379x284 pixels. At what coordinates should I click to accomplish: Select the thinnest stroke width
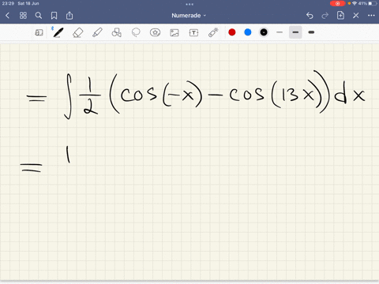pyautogui.click(x=280, y=32)
